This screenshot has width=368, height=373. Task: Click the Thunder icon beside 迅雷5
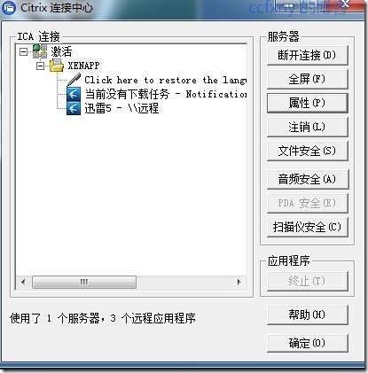point(74,108)
